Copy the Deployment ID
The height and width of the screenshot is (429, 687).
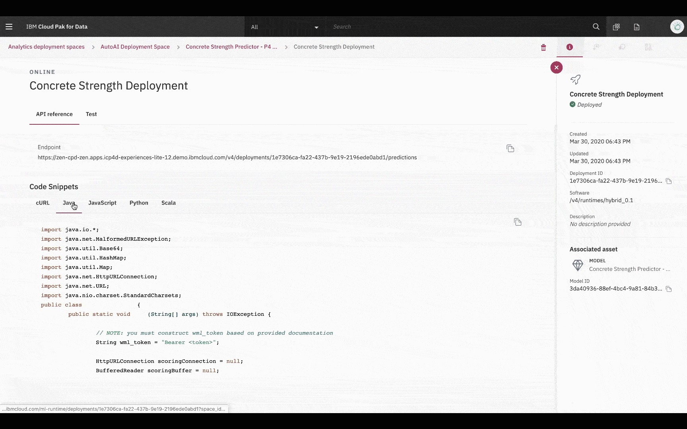tap(669, 181)
